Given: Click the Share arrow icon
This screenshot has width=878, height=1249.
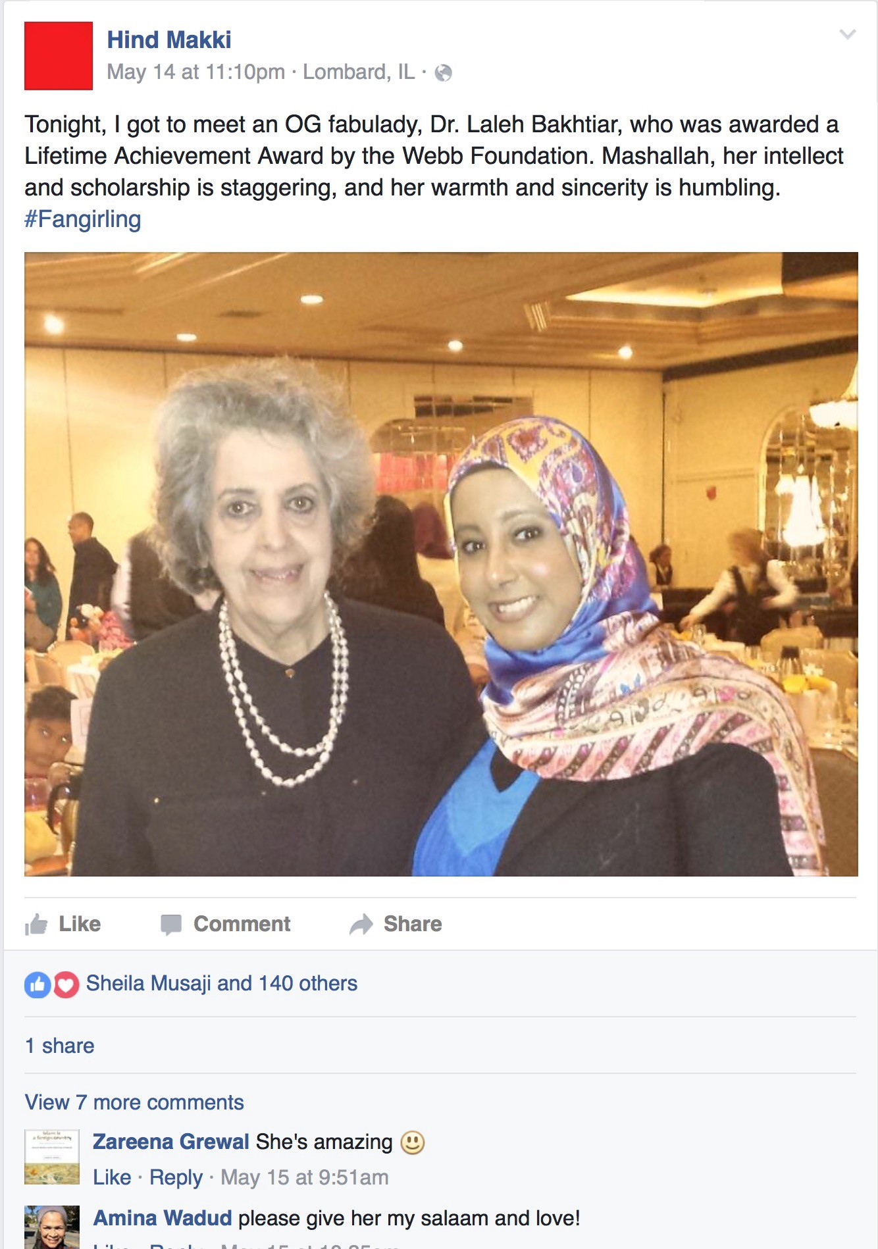Looking at the screenshot, I should click(x=361, y=925).
